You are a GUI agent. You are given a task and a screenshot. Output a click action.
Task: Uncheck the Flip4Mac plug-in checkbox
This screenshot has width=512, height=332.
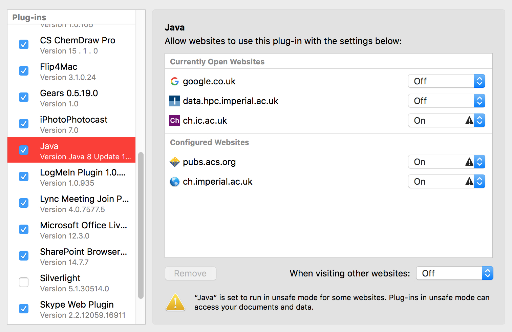pos(24,71)
